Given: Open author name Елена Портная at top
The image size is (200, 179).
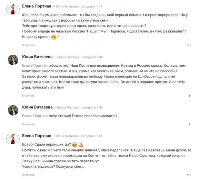Looking at the screenshot, I should point(36,6).
